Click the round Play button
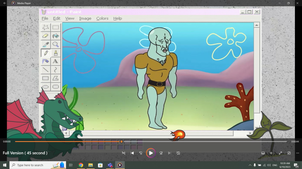Screen dimensions: 302x169 151,153
